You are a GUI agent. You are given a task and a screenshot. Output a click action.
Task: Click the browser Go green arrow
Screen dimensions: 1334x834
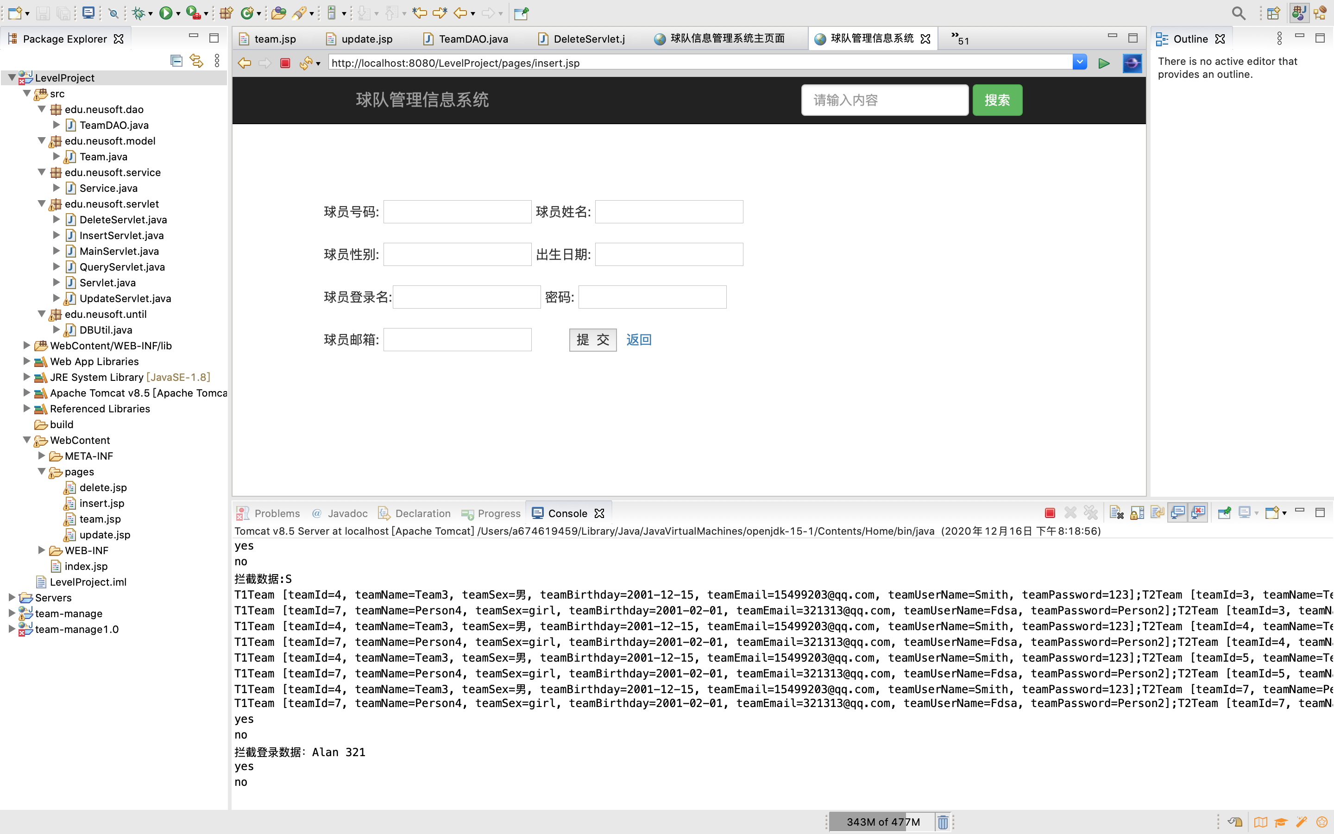tap(1104, 63)
